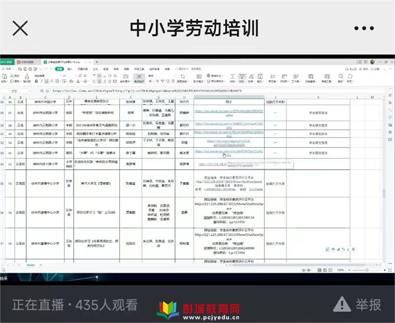Click the 分享 share button
The image size is (395, 323).
pos(375,69)
